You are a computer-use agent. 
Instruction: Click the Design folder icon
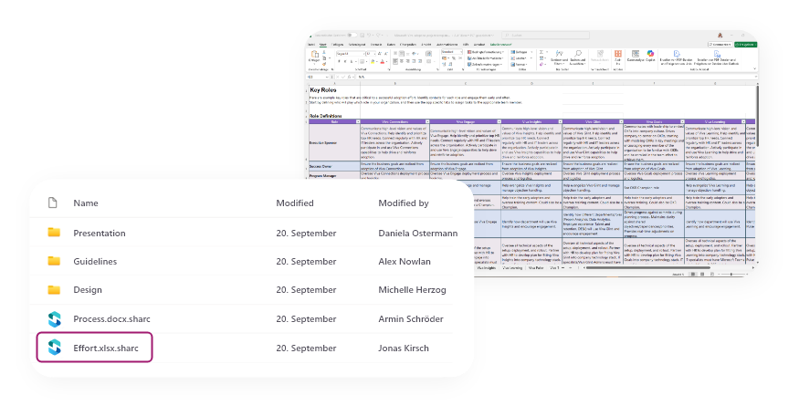[x=54, y=290]
